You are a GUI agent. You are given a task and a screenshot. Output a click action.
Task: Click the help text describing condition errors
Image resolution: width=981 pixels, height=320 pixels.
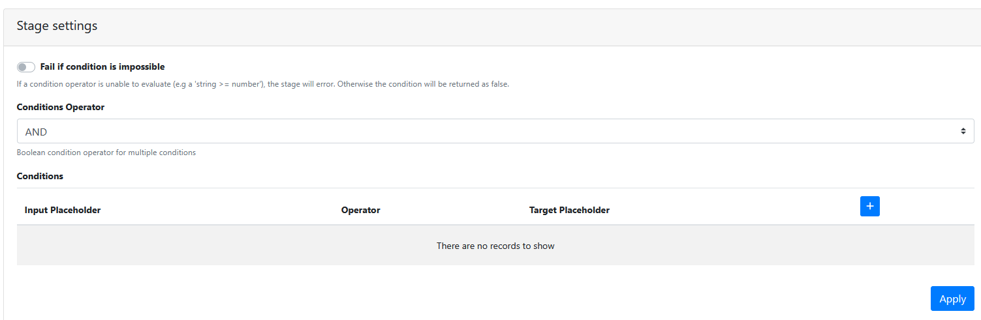(262, 85)
